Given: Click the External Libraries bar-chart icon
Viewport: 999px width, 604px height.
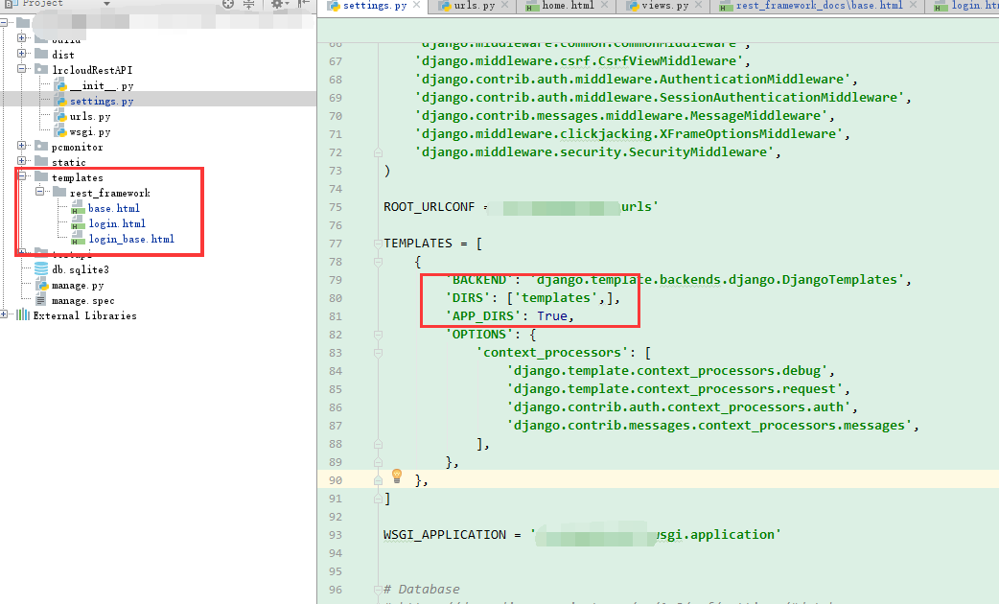Looking at the screenshot, I should click(23, 314).
